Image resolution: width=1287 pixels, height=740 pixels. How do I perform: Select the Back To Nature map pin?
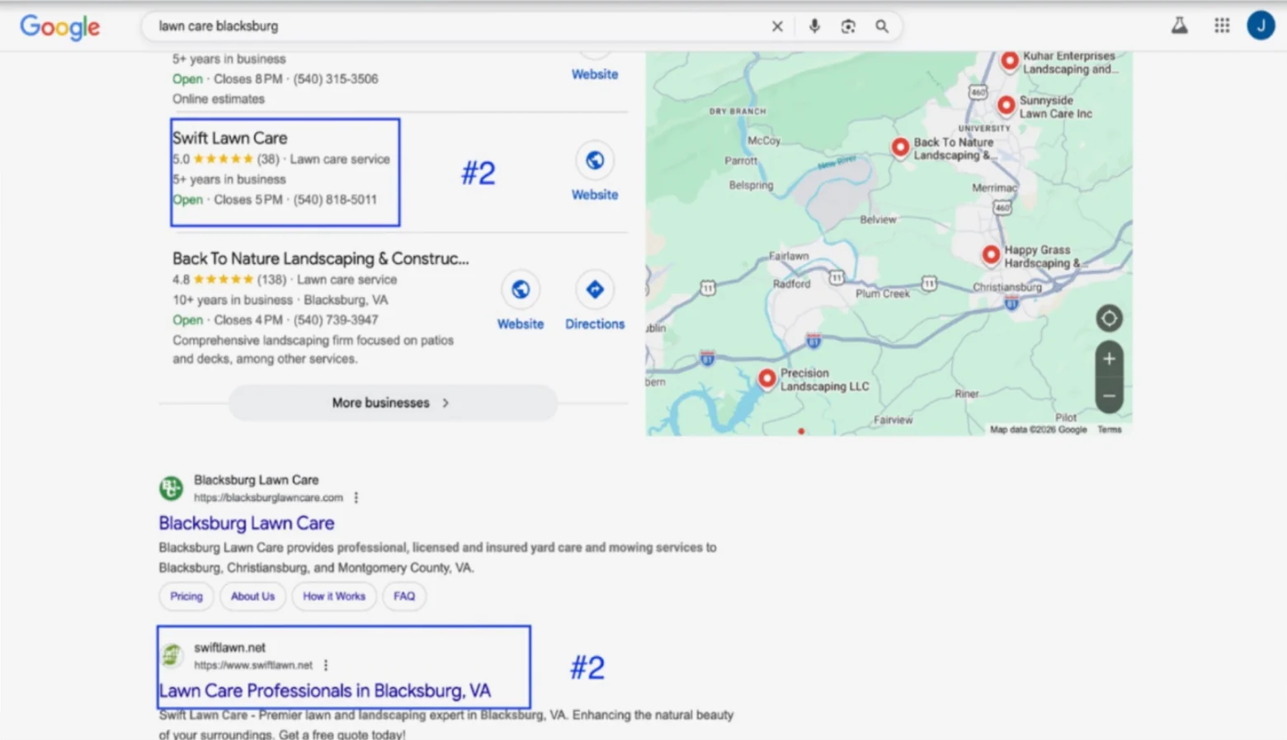click(x=900, y=148)
